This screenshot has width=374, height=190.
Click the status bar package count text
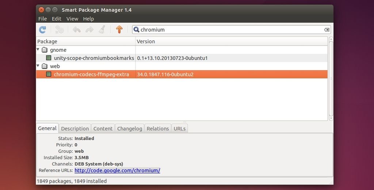[72, 181]
